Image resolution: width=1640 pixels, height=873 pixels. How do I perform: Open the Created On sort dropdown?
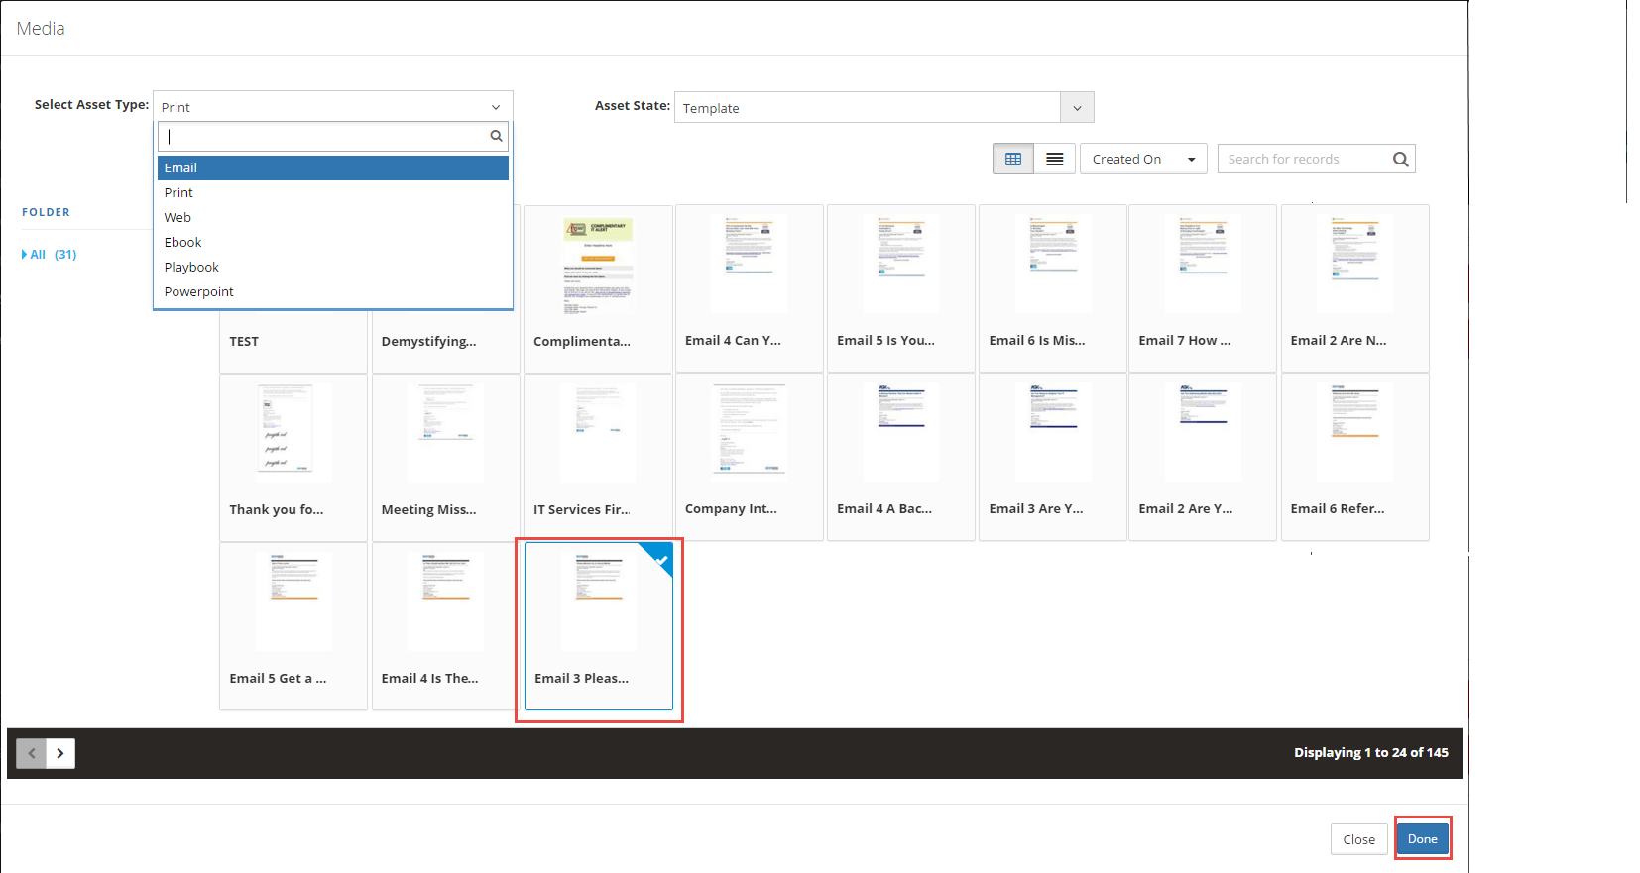(x=1142, y=159)
